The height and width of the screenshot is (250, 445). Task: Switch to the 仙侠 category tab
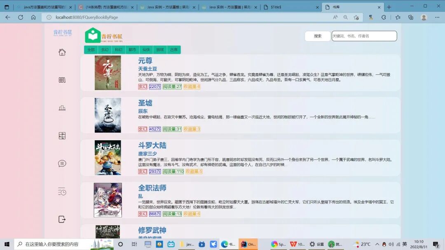click(146, 49)
